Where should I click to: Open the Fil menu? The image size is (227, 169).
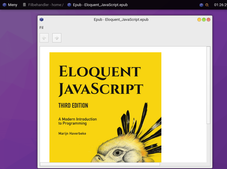[41, 28]
